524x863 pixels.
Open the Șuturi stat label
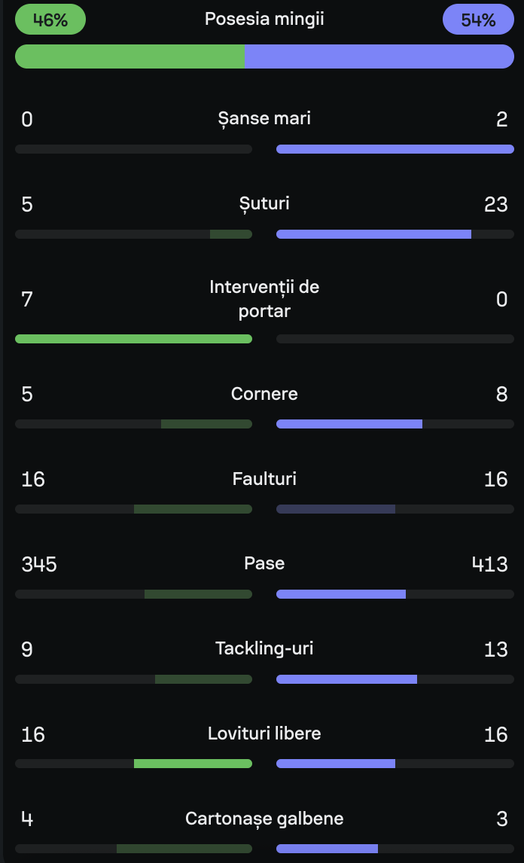[264, 203]
